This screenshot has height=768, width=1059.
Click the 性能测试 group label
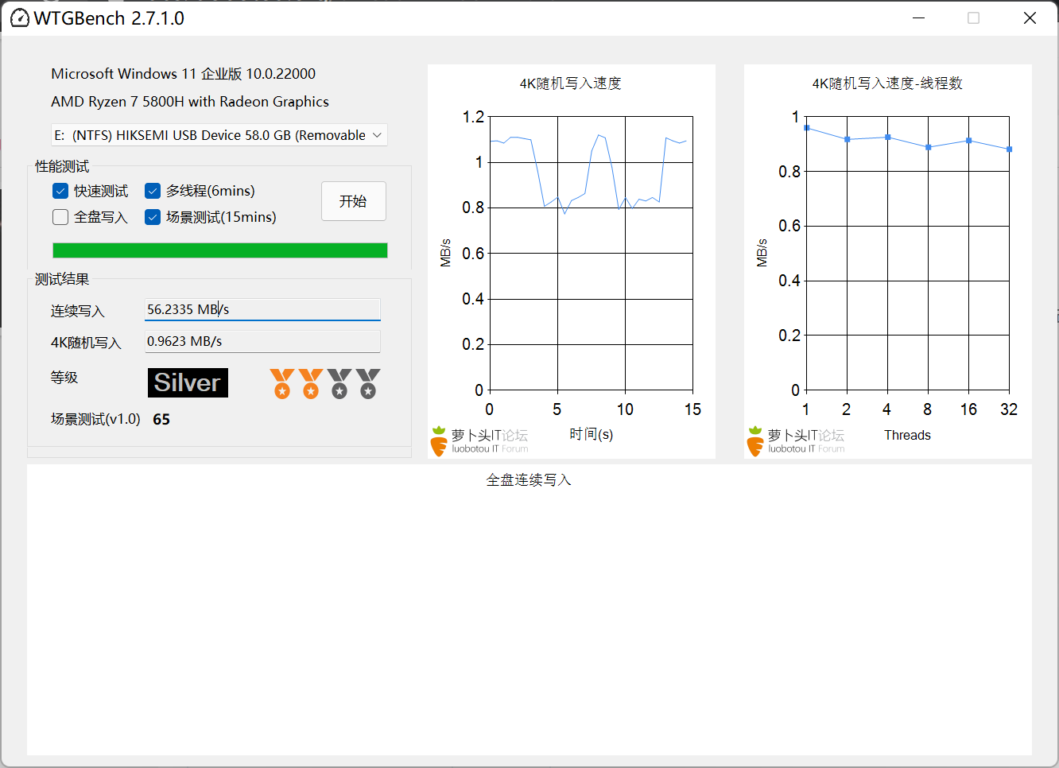click(62, 166)
